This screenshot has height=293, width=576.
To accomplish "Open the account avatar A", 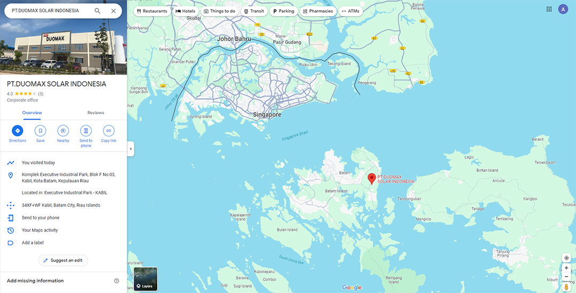I will click(x=563, y=9).
